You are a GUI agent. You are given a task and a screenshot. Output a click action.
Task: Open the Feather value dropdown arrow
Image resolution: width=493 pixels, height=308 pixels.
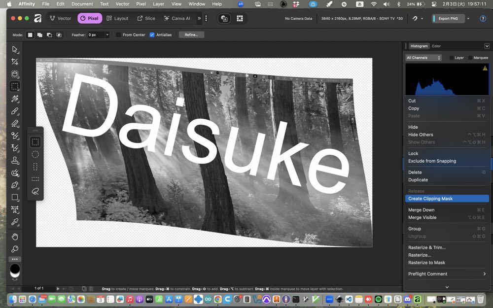107,35
